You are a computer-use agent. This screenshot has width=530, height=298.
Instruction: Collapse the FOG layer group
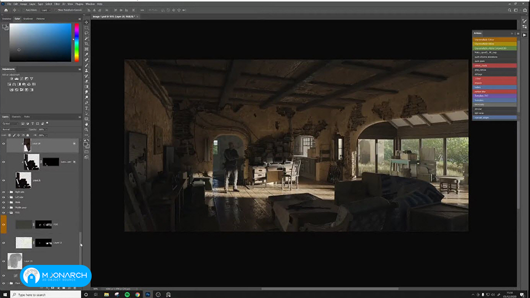click(x=8, y=212)
